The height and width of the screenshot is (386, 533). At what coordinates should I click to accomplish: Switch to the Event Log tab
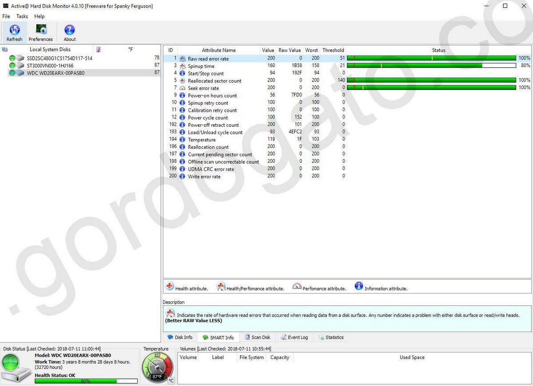(294, 337)
